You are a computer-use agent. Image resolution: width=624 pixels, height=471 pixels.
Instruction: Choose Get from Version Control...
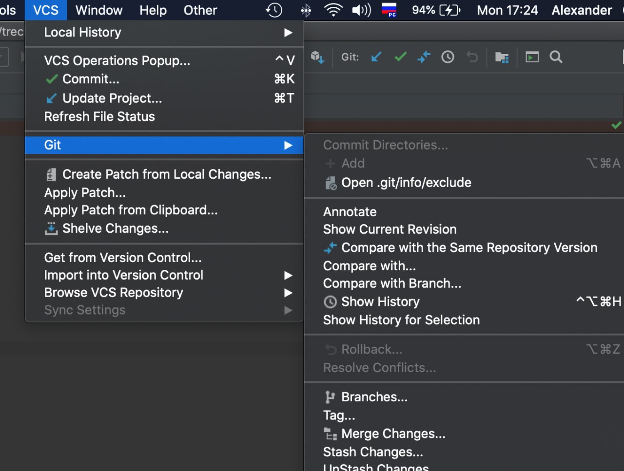pos(164,257)
